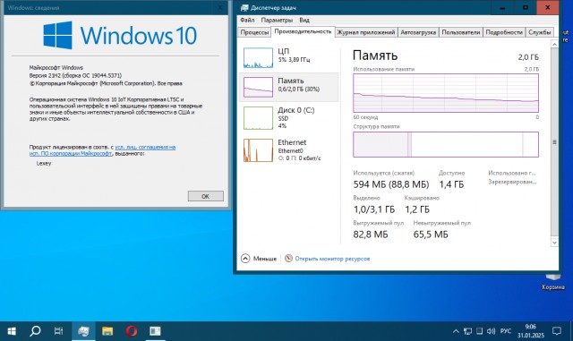The width and height of the screenshot is (573, 341).
Task: Click the network tray icon
Action: tap(467, 331)
